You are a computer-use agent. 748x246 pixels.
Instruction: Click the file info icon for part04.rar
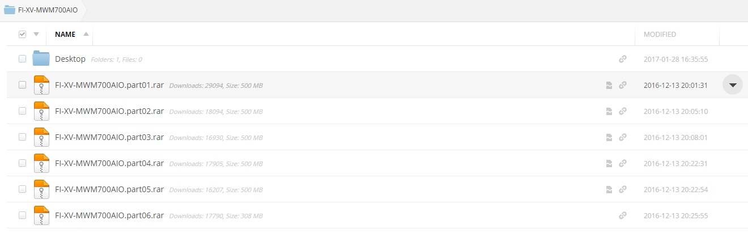click(x=609, y=163)
